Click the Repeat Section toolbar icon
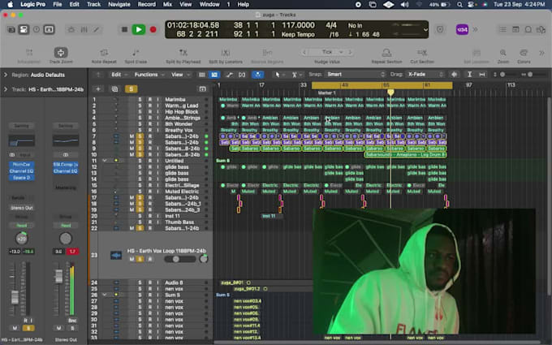Image resolution: width=552 pixels, height=345 pixels. pos(386,53)
